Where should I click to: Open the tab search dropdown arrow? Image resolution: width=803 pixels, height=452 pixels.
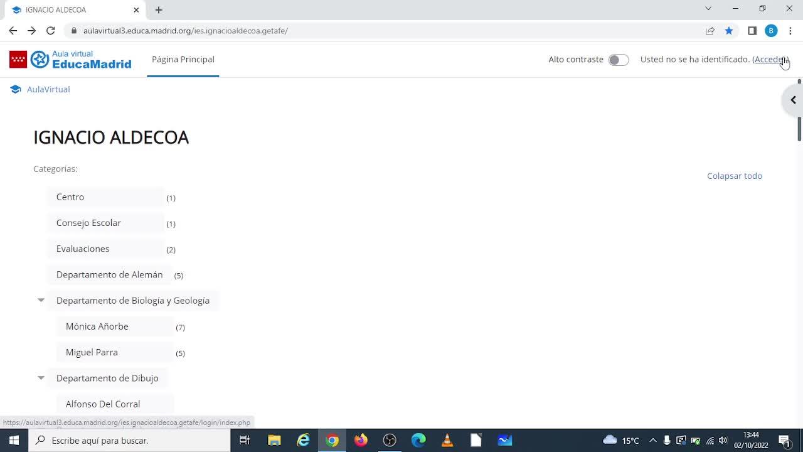point(708,9)
